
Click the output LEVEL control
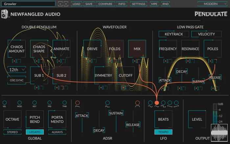pos(197,119)
